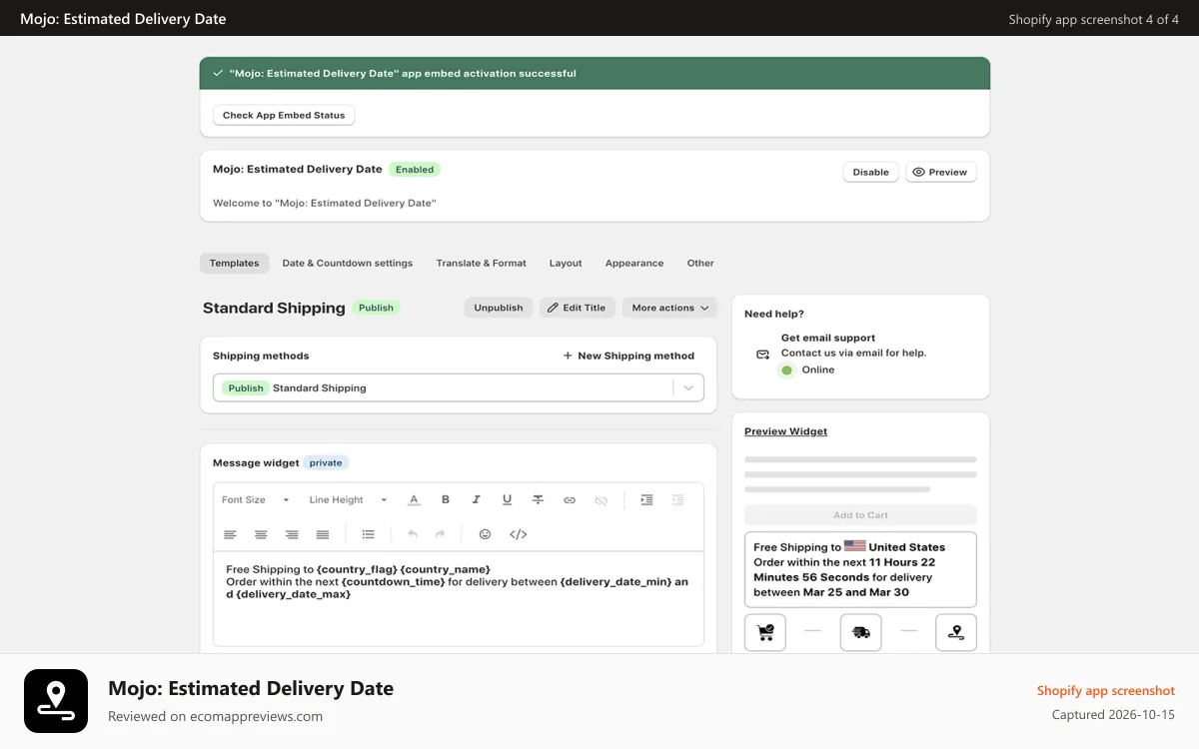Image resolution: width=1199 pixels, height=749 pixels.
Task: Toggle underline formatting in message editor
Action: pos(508,500)
